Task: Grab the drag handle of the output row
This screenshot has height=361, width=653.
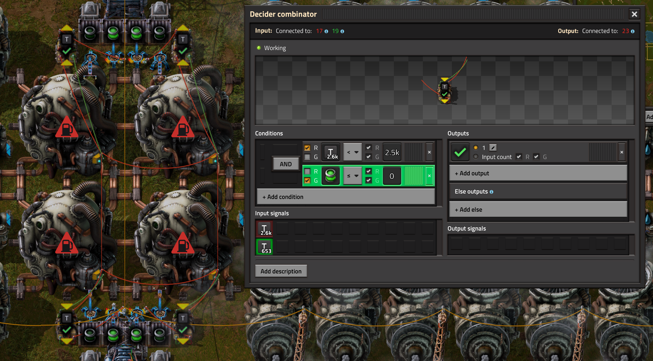Action: tap(603, 152)
